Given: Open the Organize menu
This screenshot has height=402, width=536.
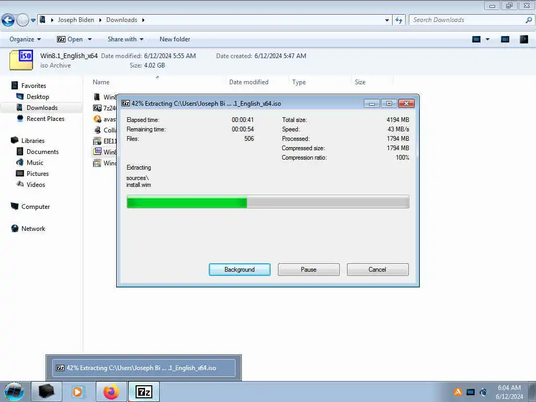Looking at the screenshot, I should tap(25, 39).
